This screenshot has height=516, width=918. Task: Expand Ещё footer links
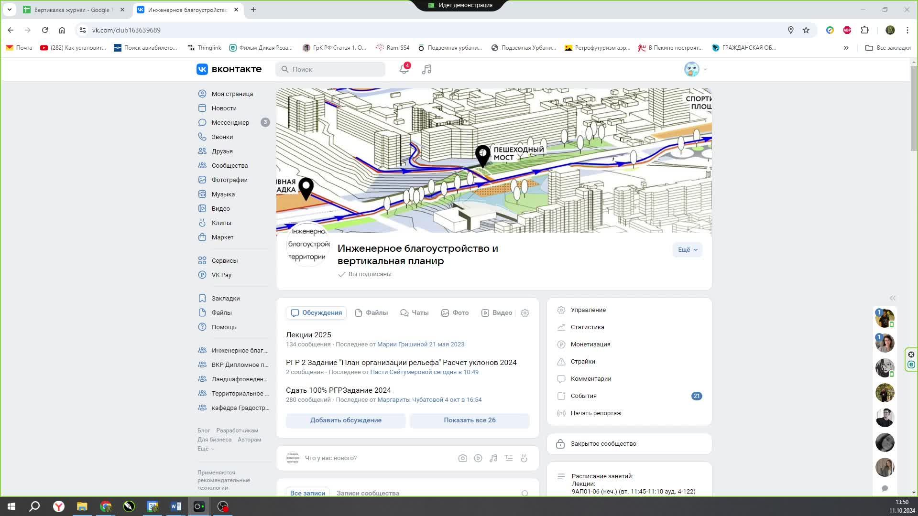pyautogui.click(x=206, y=449)
